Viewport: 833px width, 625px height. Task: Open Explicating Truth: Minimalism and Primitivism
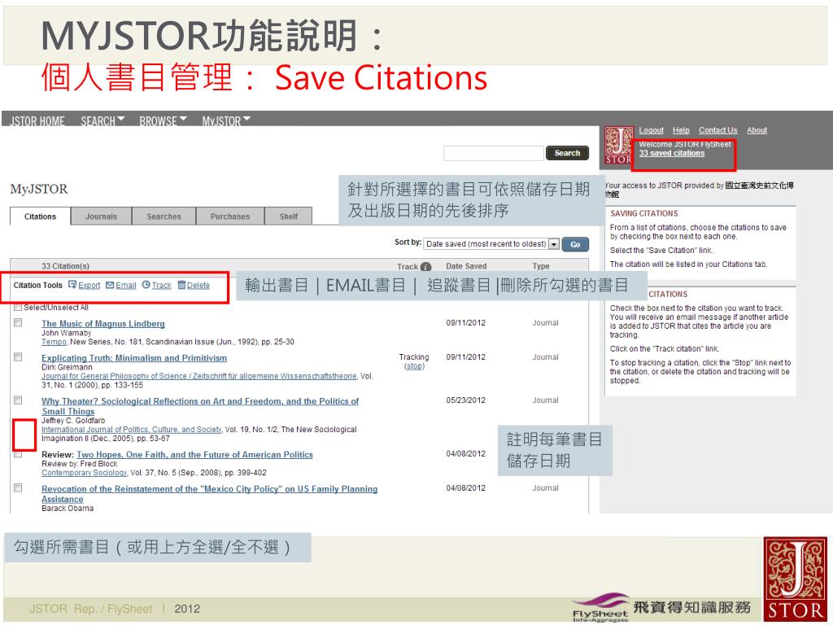pyautogui.click(x=134, y=358)
